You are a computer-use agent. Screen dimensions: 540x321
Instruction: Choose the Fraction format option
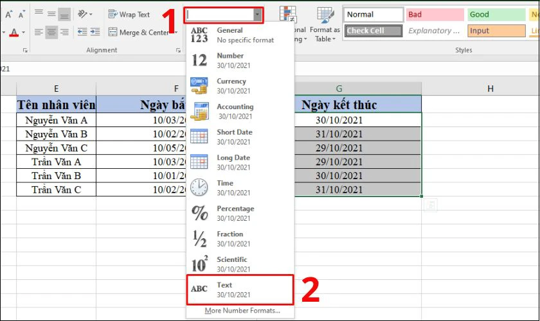coord(240,239)
